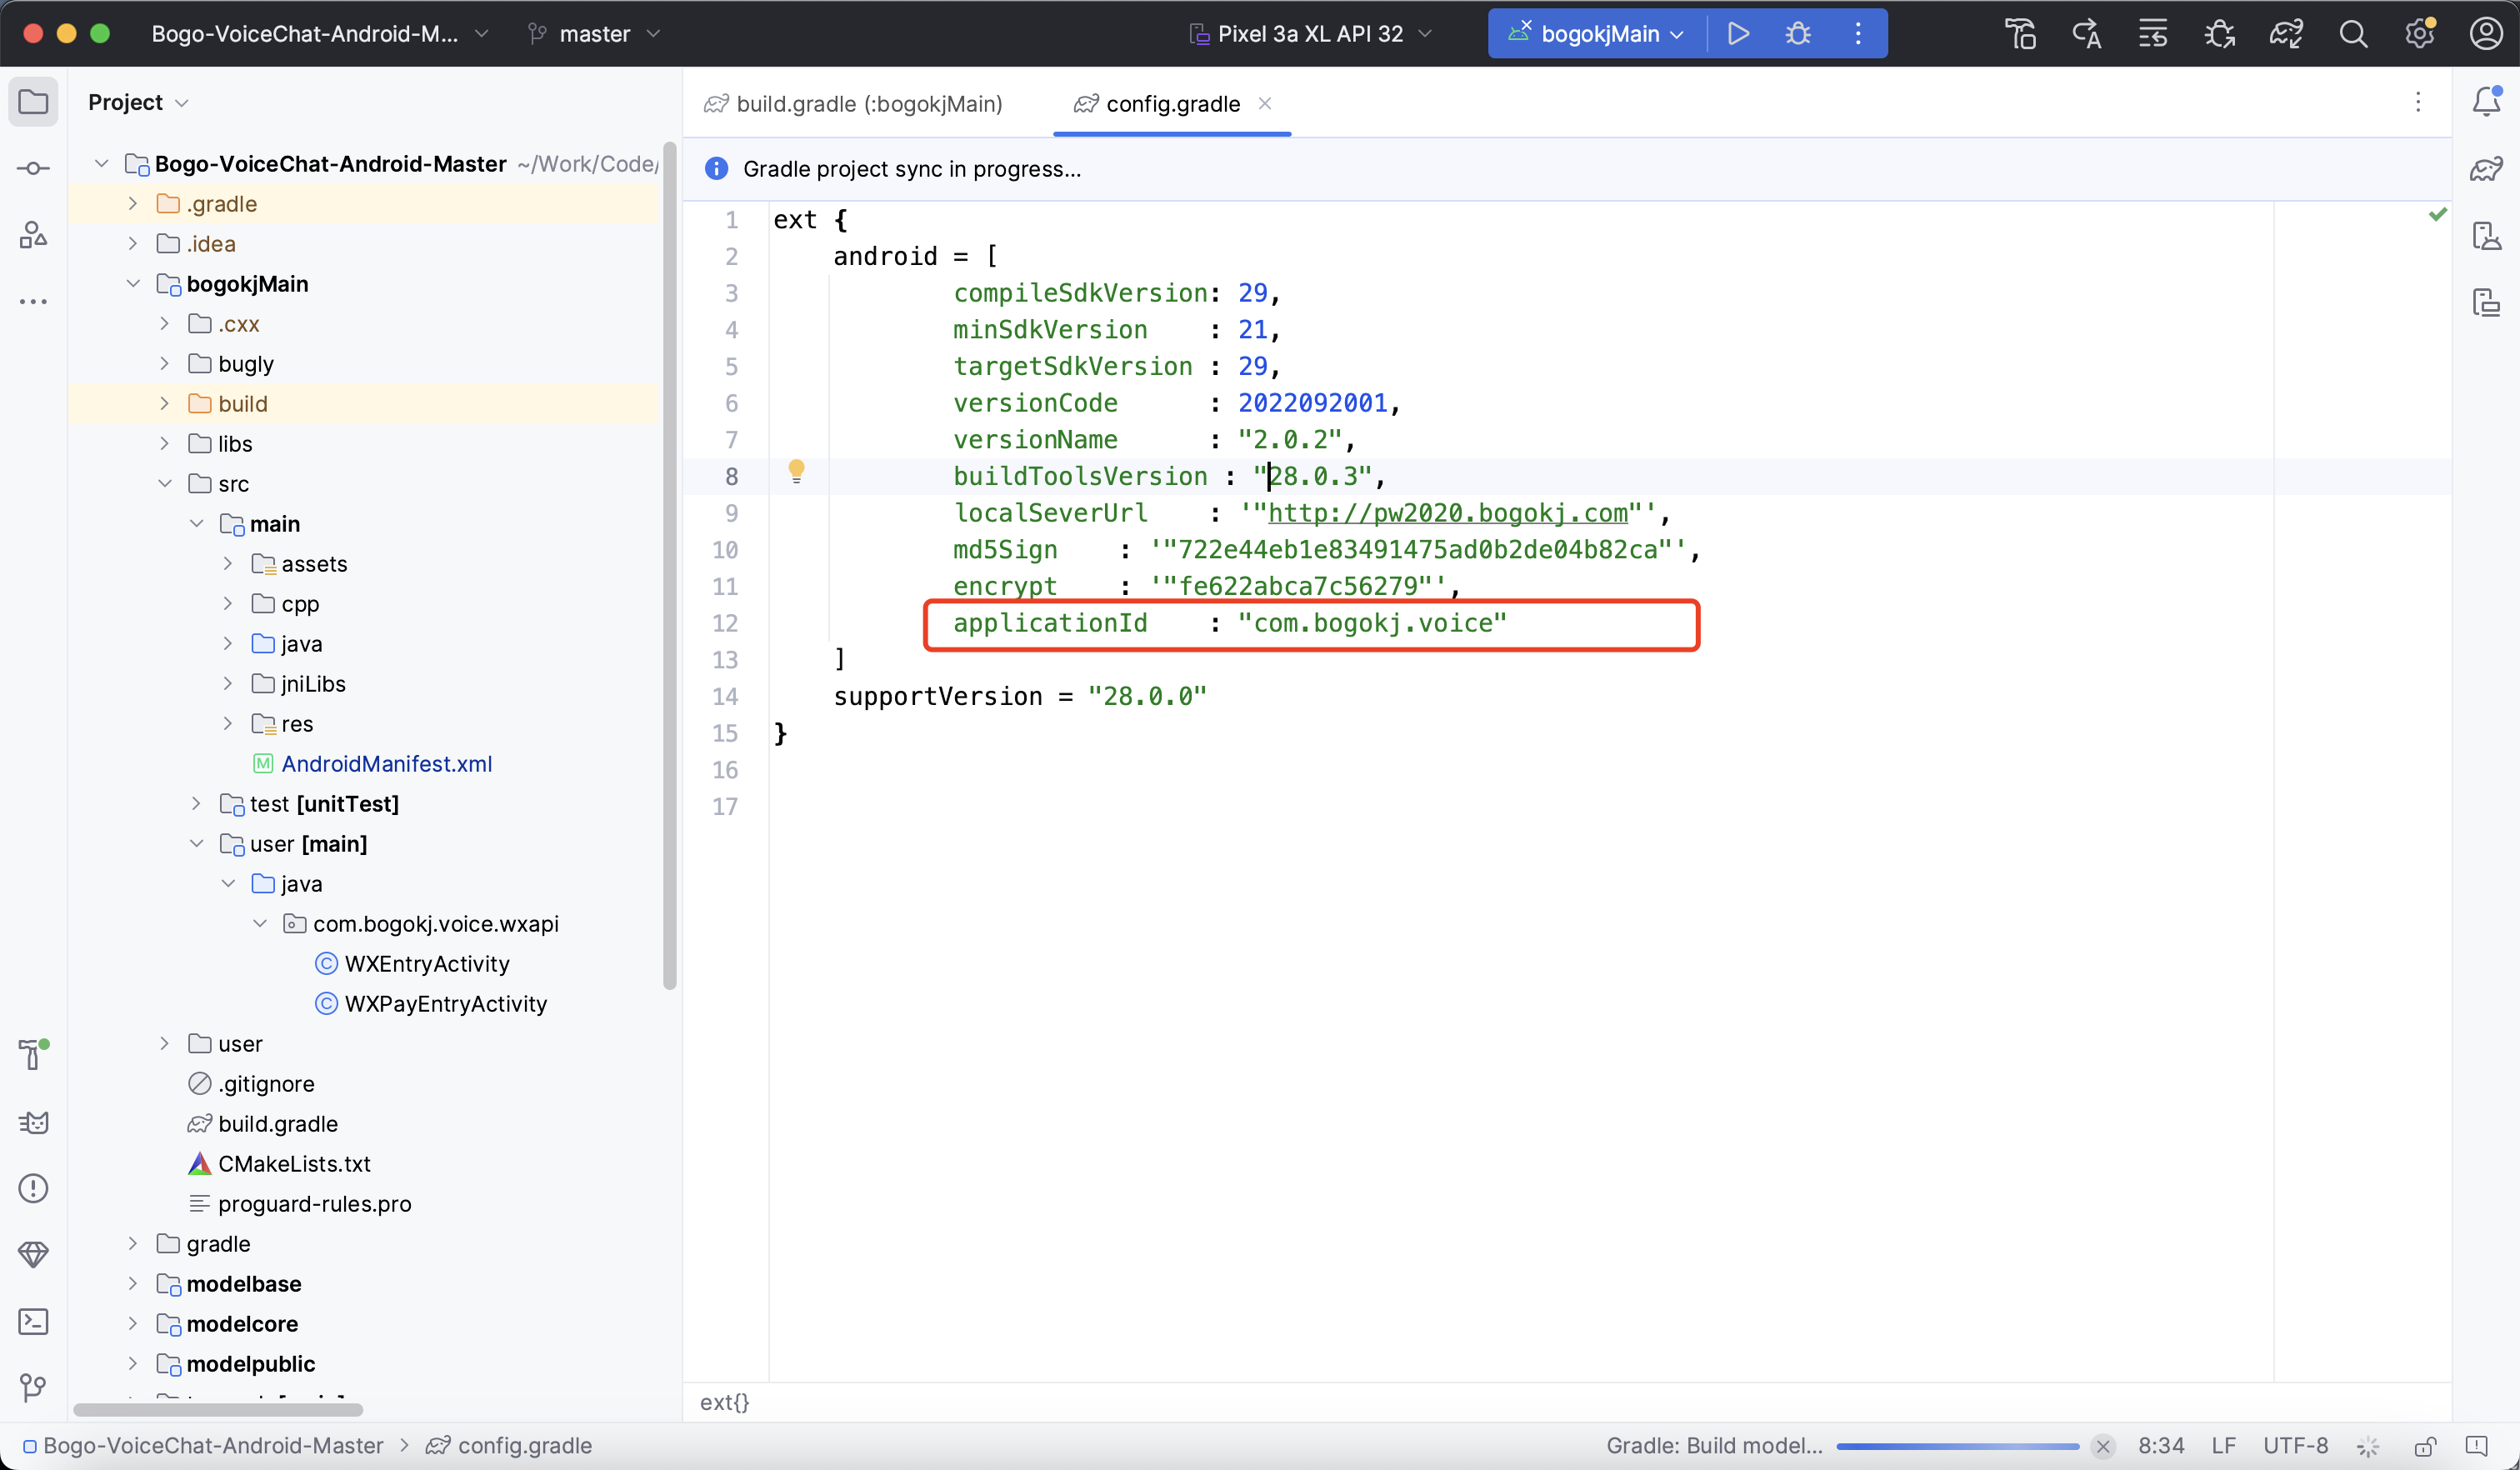
Task: Collapse the com.bogokj.voice.wxapi package
Action: pos(260,923)
